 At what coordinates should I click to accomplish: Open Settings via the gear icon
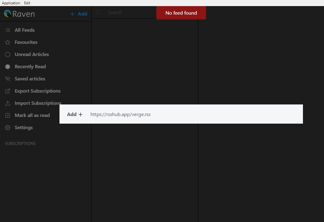7,127
